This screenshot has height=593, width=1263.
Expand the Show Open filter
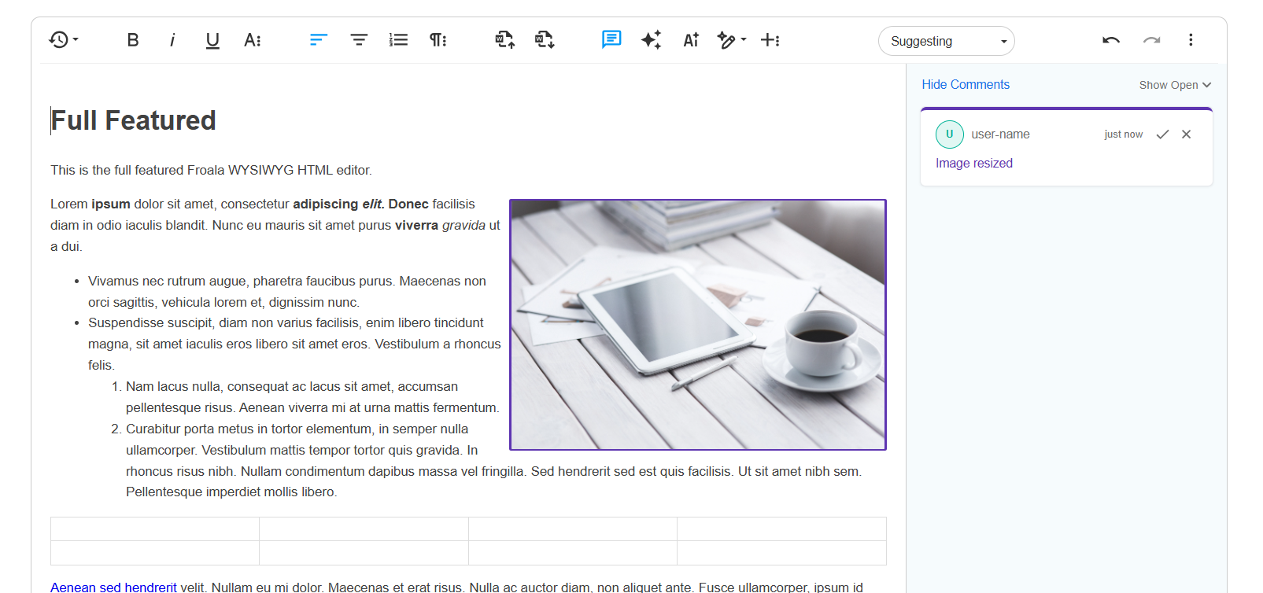click(x=1175, y=85)
